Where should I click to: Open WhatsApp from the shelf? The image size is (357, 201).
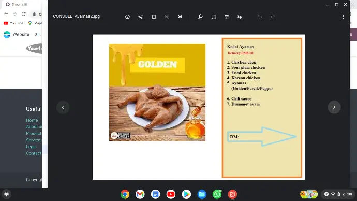[x=217, y=194]
